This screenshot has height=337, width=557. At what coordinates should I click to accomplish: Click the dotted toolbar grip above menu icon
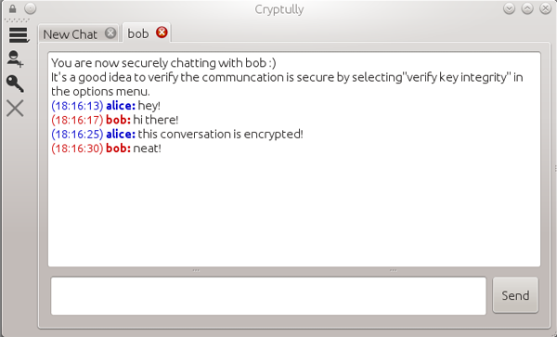18,21
